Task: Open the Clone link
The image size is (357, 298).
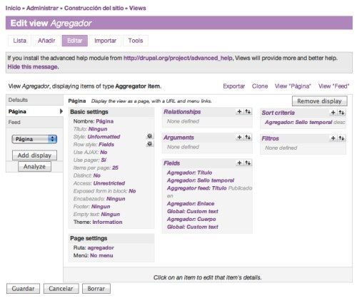Action: pos(260,86)
